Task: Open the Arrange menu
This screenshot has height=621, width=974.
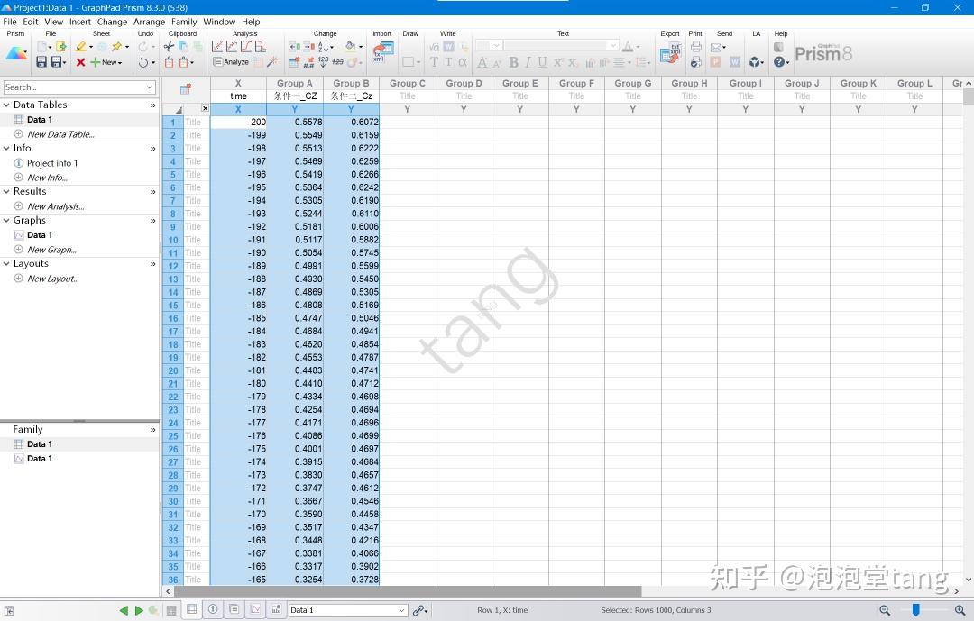Action: tap(149, 21)
